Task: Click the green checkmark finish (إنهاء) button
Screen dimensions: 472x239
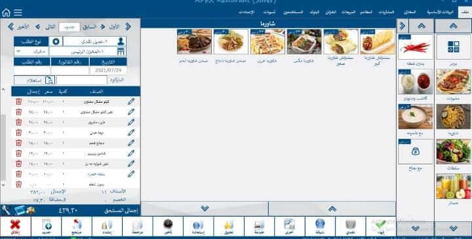Action: click(380, 227)
